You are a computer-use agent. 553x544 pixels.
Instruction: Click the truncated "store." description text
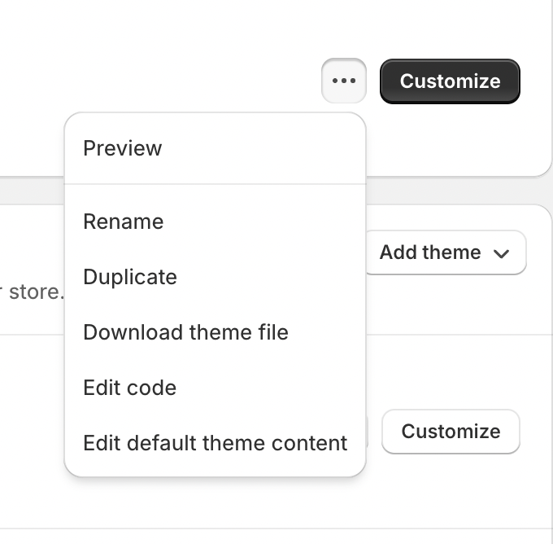tap(32, 292)
